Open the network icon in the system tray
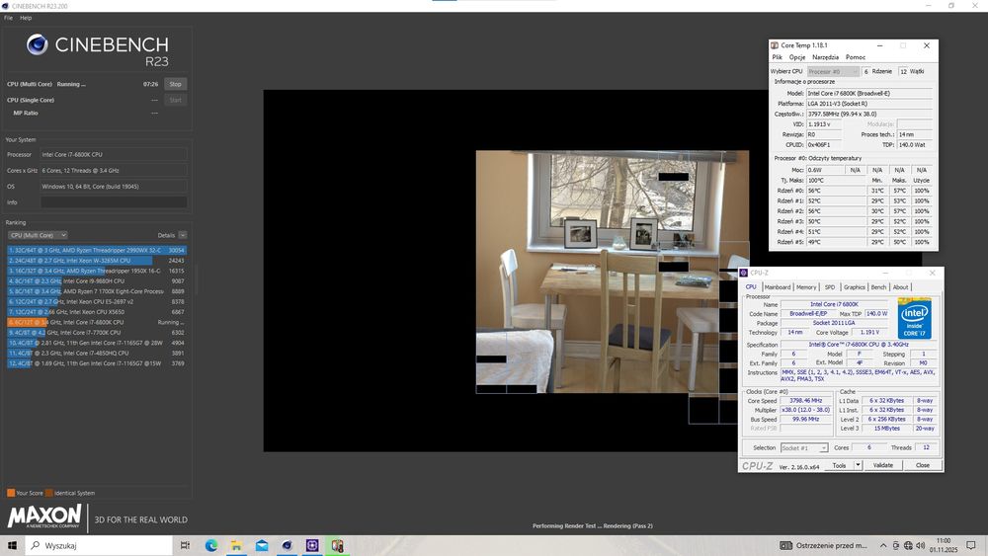Screen dimensions: 988x556 [x=908, y=545]
